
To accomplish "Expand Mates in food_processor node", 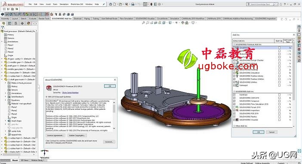I will (6, 83).
